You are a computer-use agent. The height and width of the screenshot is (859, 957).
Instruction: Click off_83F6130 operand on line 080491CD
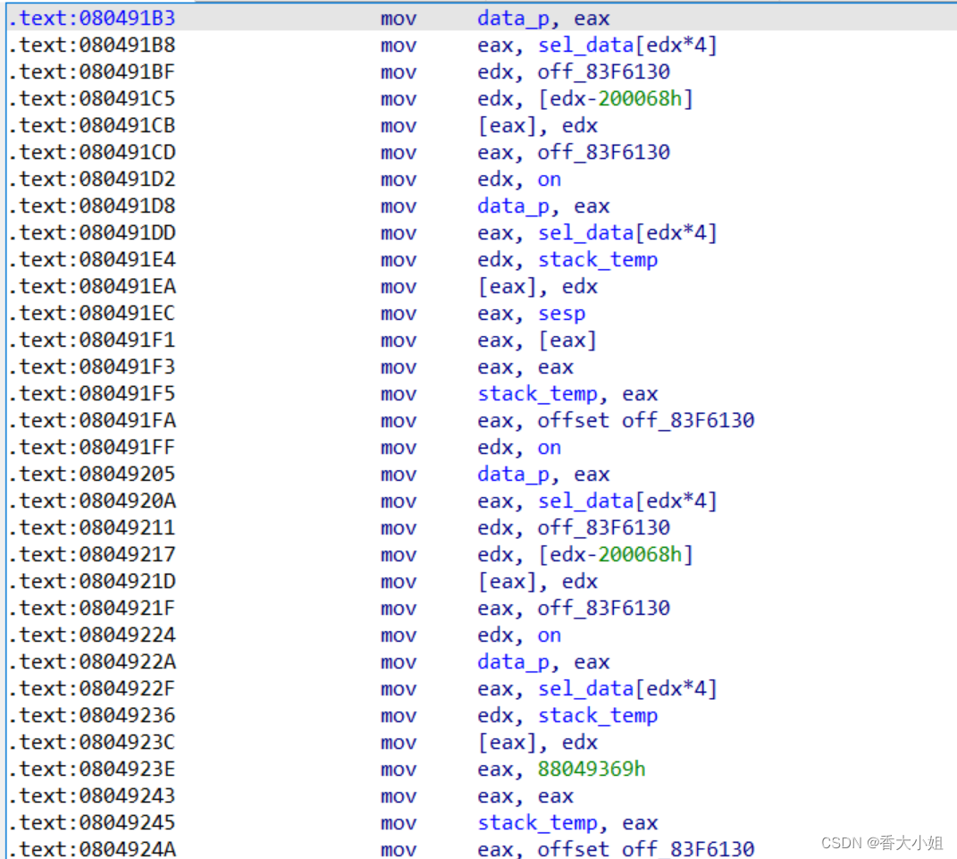coord(604,153)
